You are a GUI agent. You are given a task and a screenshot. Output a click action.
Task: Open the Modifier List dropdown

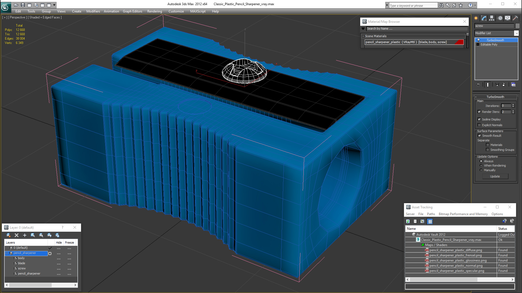[x=516, y=33]
